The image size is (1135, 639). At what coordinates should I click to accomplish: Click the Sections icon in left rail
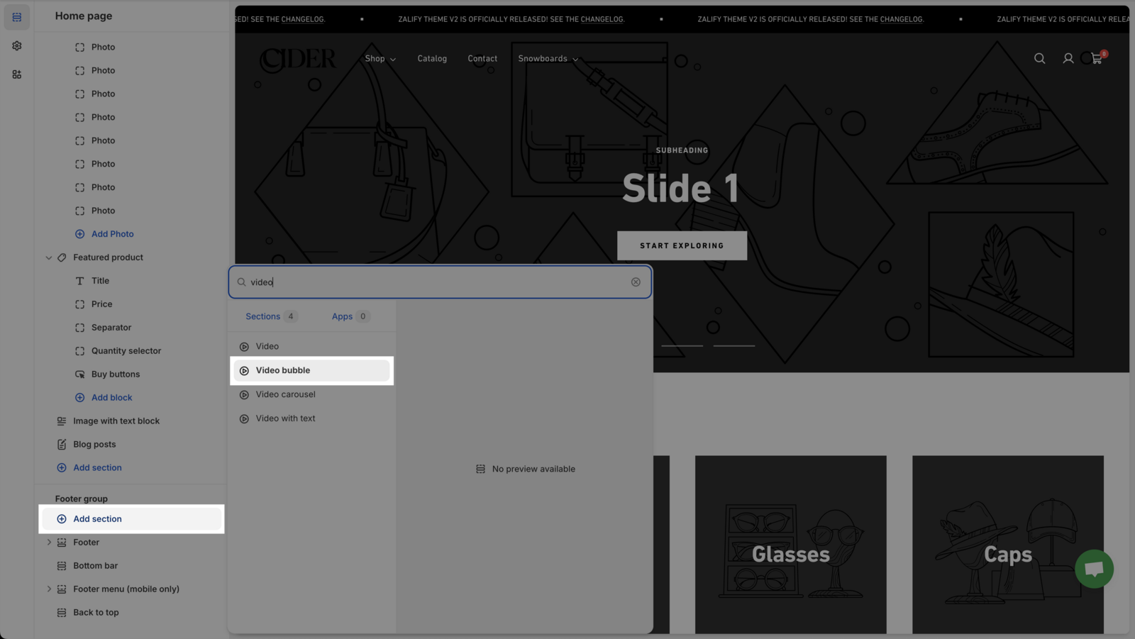point(17,17)
